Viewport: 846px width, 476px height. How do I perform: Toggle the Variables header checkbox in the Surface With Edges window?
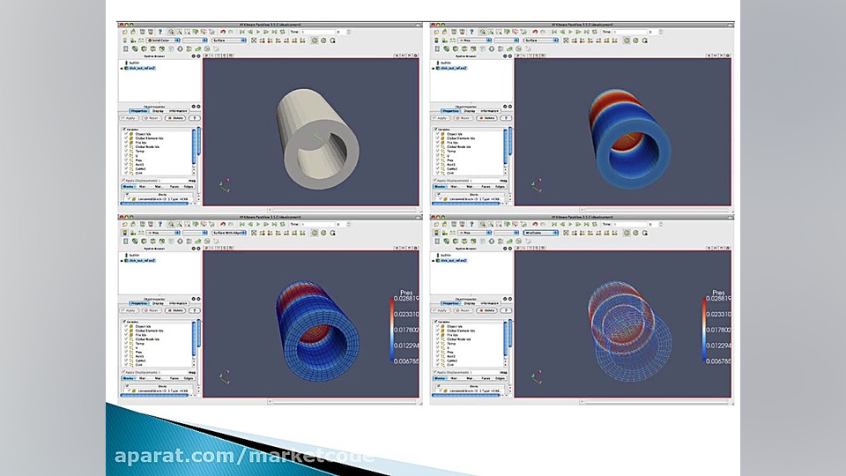click(x=124, y=321)
